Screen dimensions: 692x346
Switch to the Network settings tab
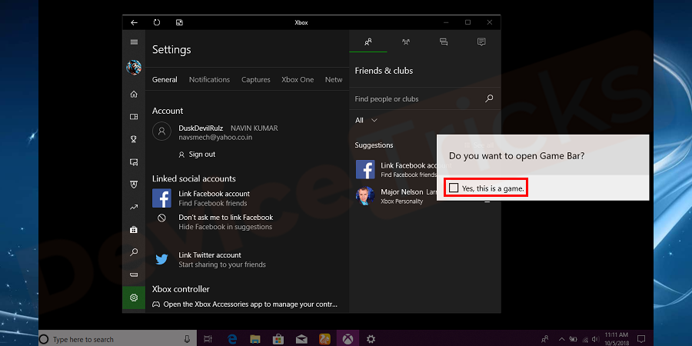334,79
